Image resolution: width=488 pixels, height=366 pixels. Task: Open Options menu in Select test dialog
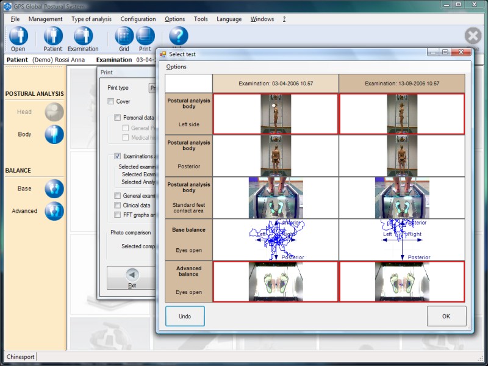click(x=176, y=66)
